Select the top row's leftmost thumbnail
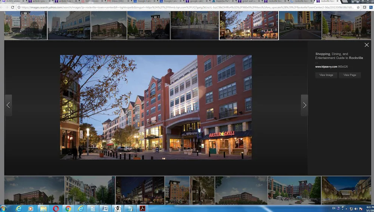The image size is (374, 212). click(x=25, y=25)
